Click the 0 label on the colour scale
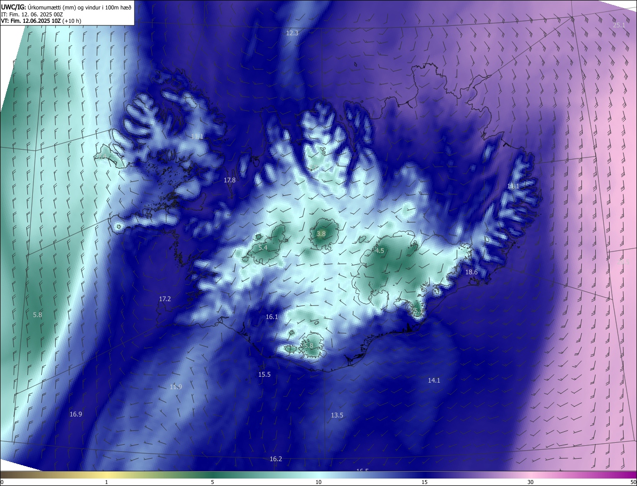The width and height of the screenshot is (637, 486). (2, 482)
